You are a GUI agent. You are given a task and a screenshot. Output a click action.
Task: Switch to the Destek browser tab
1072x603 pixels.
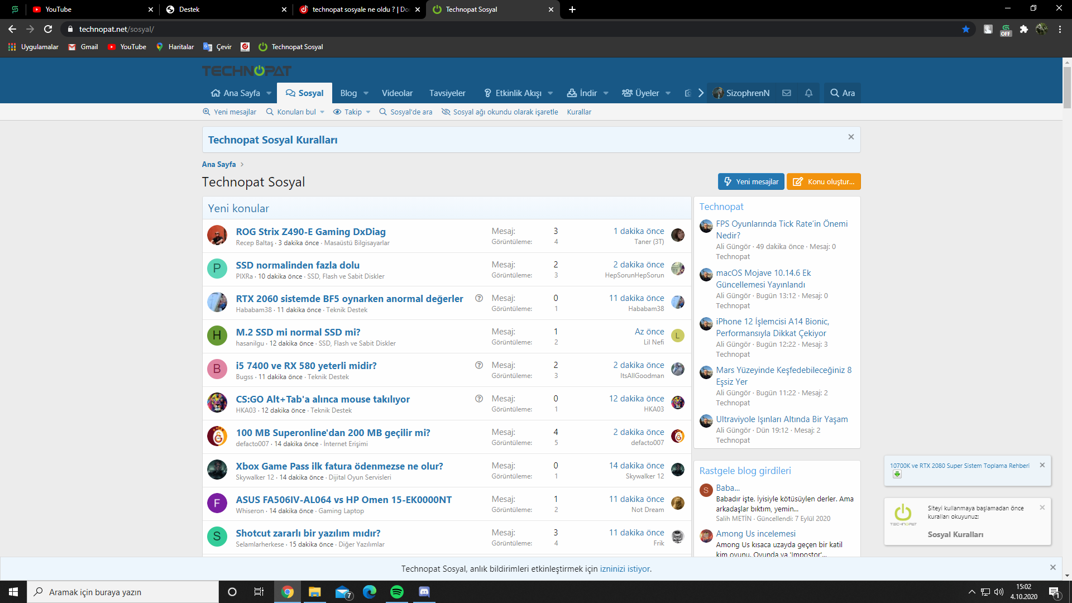tap(223, 9)
